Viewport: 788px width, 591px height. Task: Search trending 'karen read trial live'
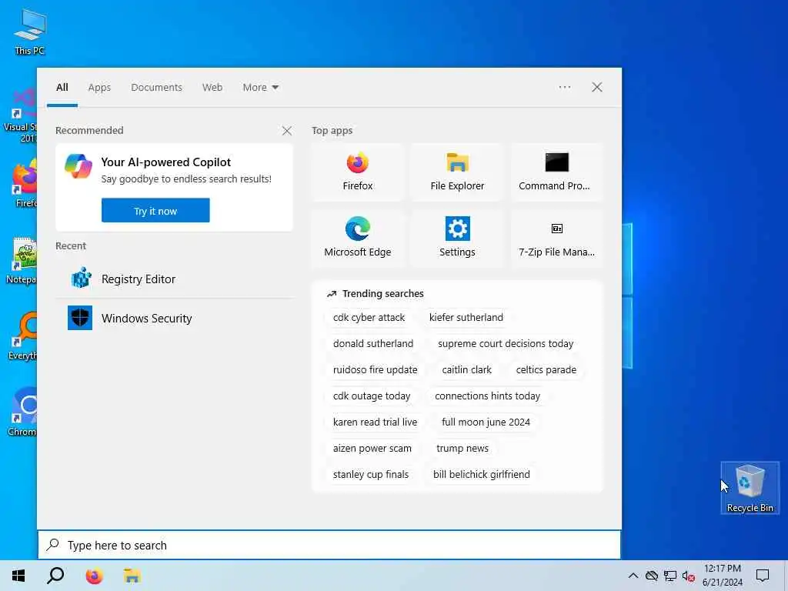coord(375,422)
